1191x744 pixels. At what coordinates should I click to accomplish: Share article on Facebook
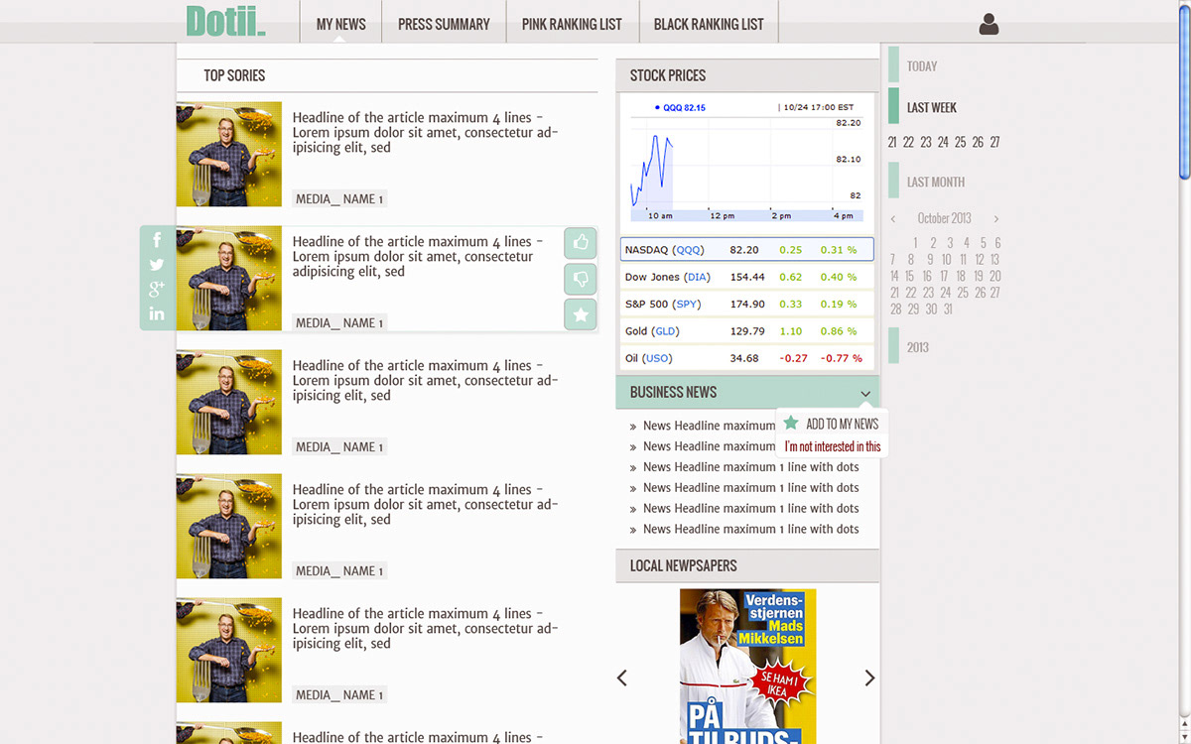(157, 240)
